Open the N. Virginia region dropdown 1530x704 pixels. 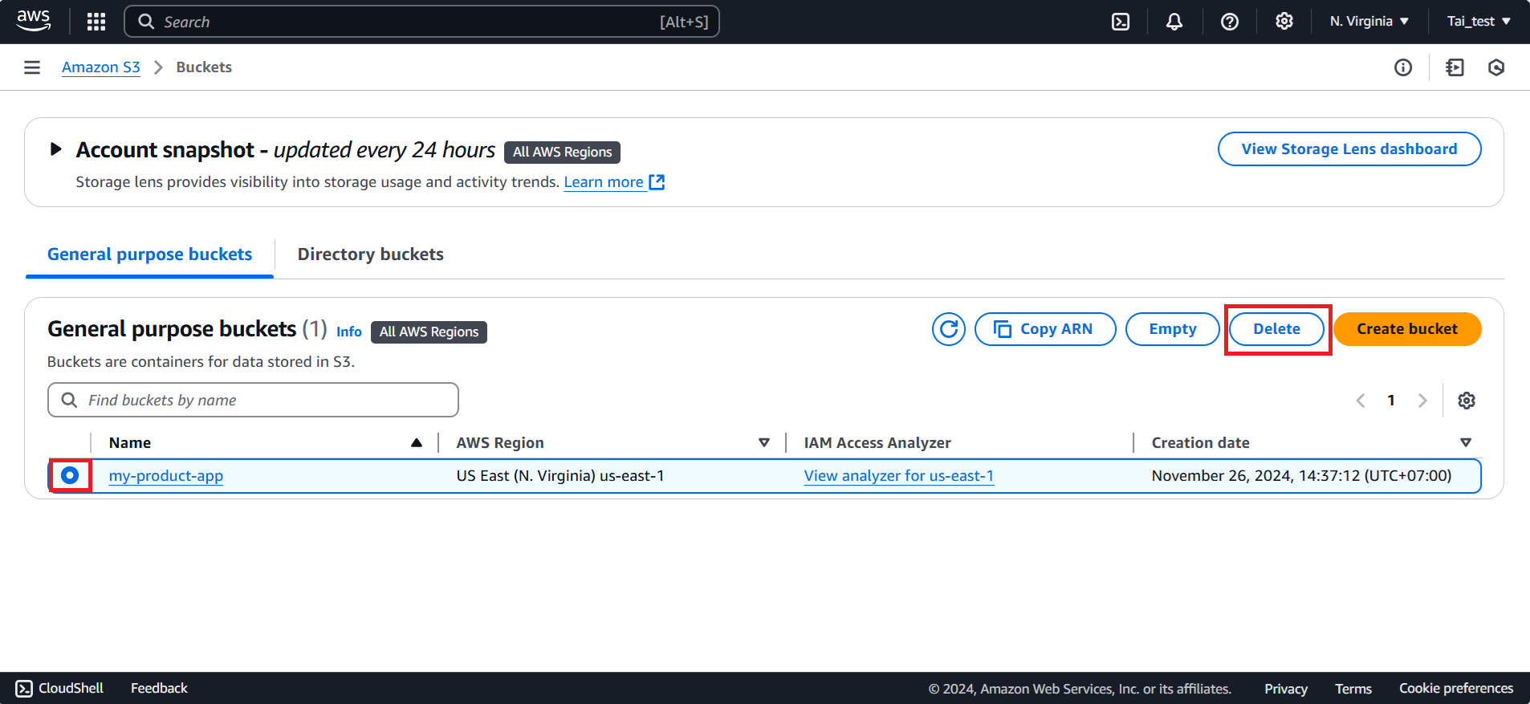[1369, 22]
